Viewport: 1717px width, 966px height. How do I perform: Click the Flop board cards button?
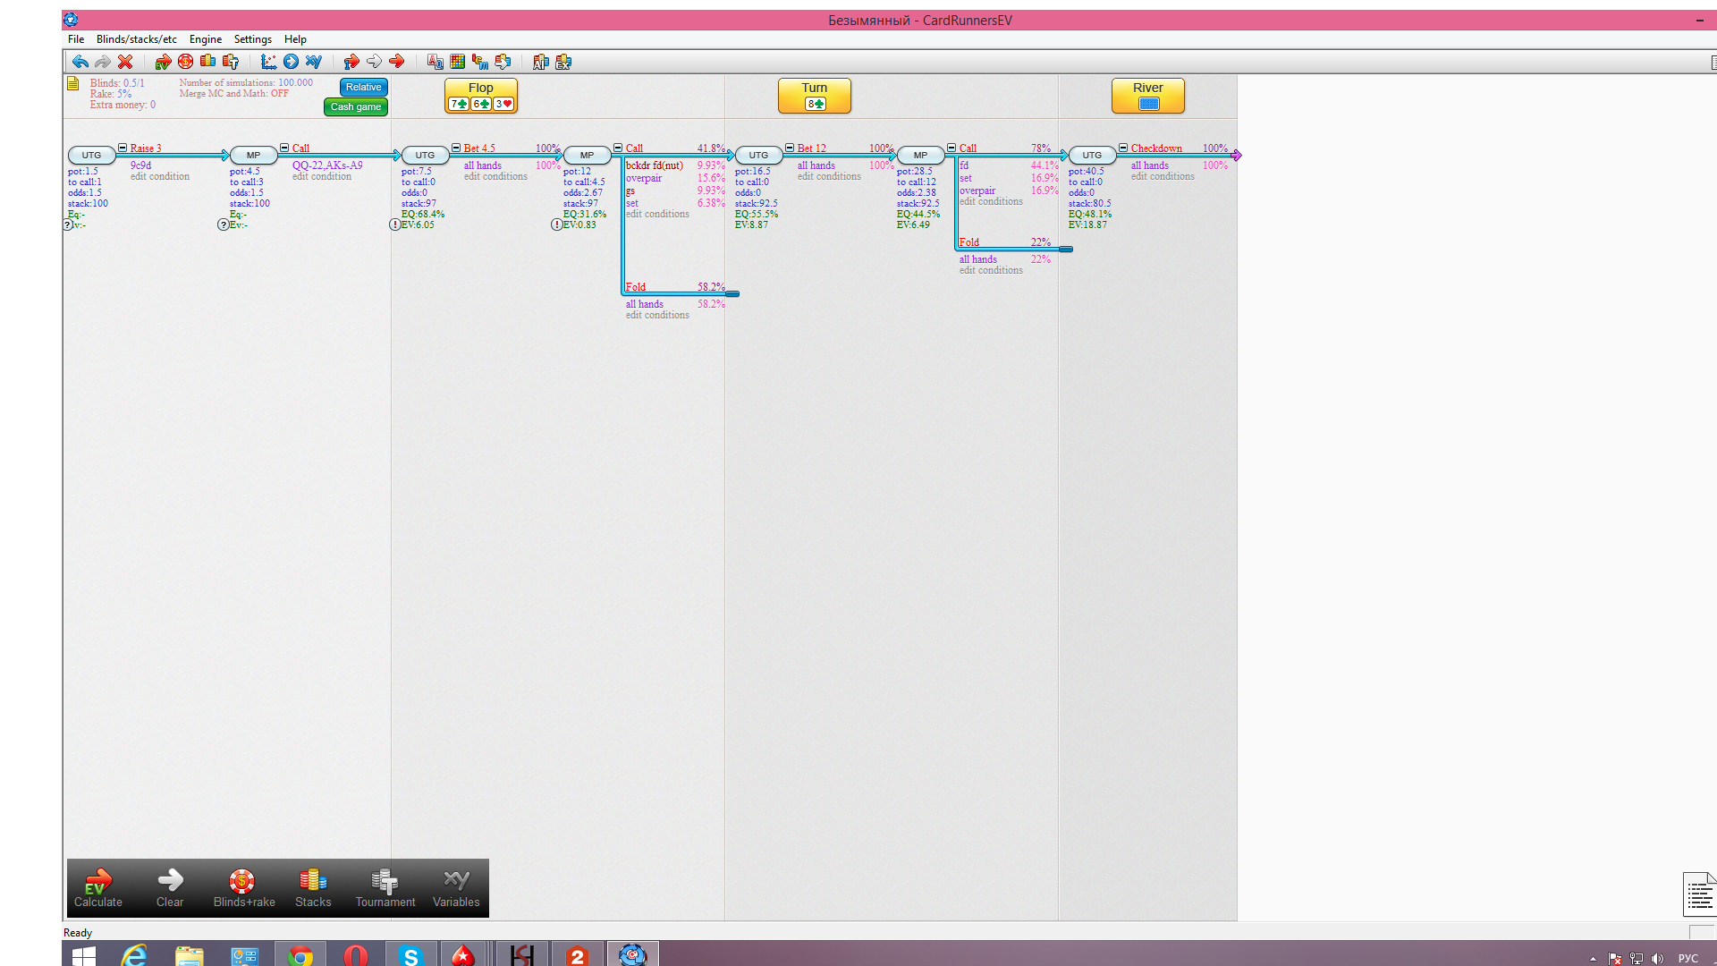click(x=481, y=96)
